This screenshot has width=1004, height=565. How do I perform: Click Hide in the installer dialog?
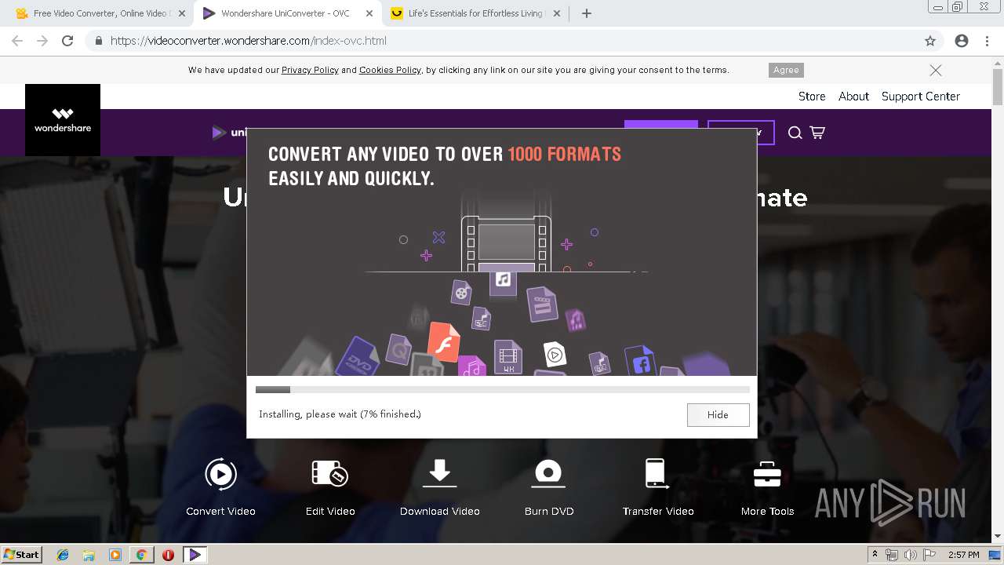click(718, 414)
